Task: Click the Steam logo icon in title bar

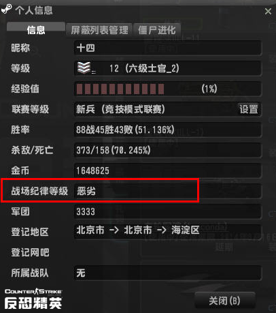Action: 6,10
